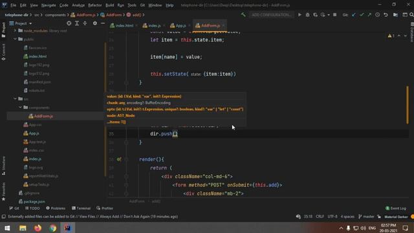Open Project panel settings gear
The image size is (414, 233).
[95, 23]
